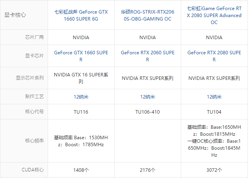Click 12纳米 in the 华硕 RTX 2060 column
This screenshot has height=178, width=249.
(x=148, y=97)
